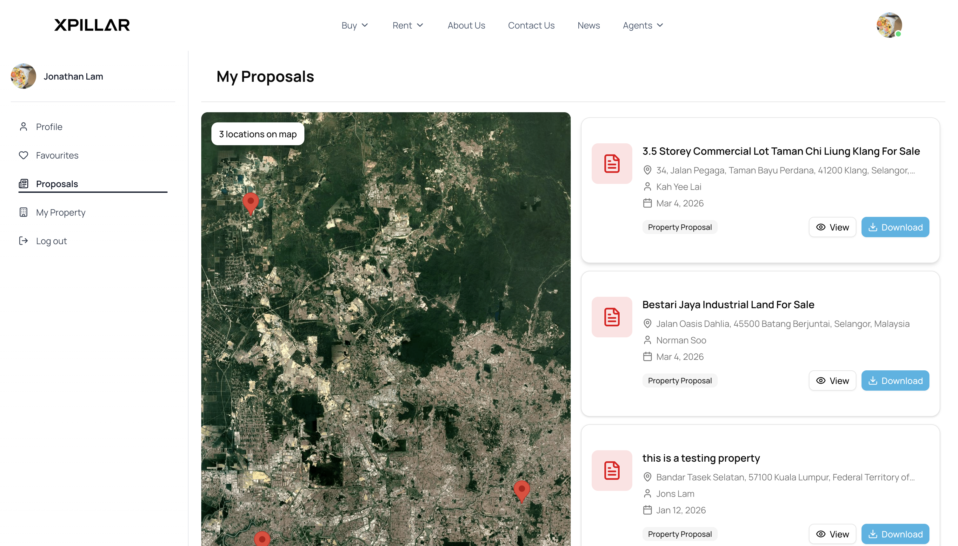958x546 pixels.
Task: Expand the Buy dropdown menu
Action: (x=355, y=25)
